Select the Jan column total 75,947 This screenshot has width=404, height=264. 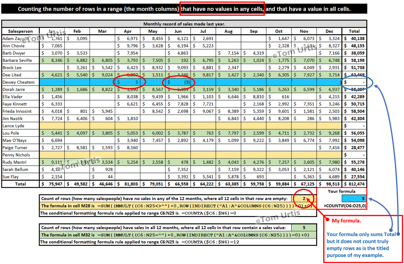point(53,184)
